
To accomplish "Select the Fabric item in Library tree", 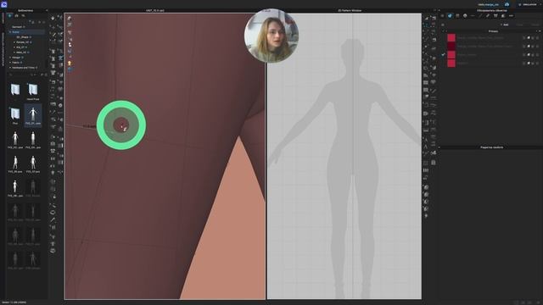I will (x=16, y=63).
